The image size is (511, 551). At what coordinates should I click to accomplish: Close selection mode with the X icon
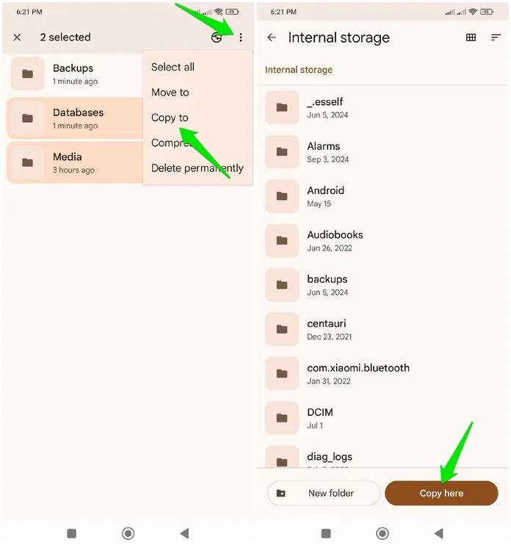click(x=18, y=37)
